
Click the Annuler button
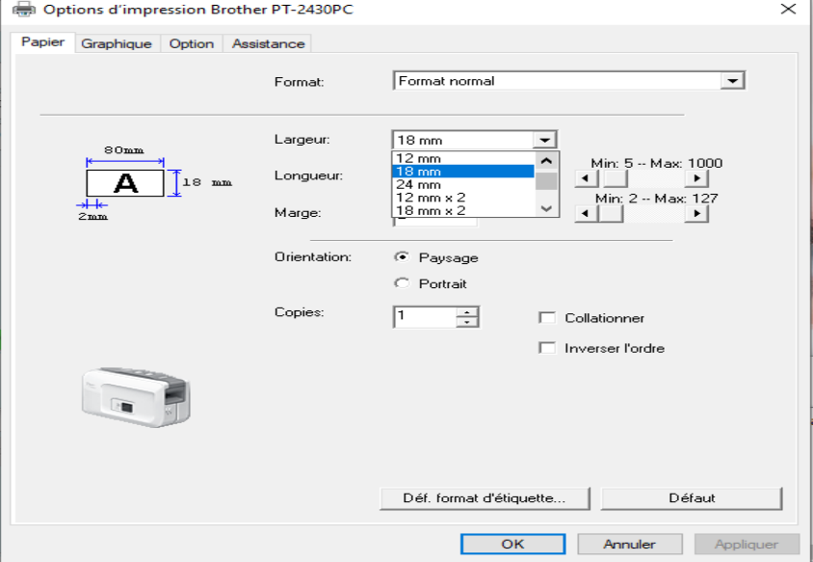(x=629, y=544)
